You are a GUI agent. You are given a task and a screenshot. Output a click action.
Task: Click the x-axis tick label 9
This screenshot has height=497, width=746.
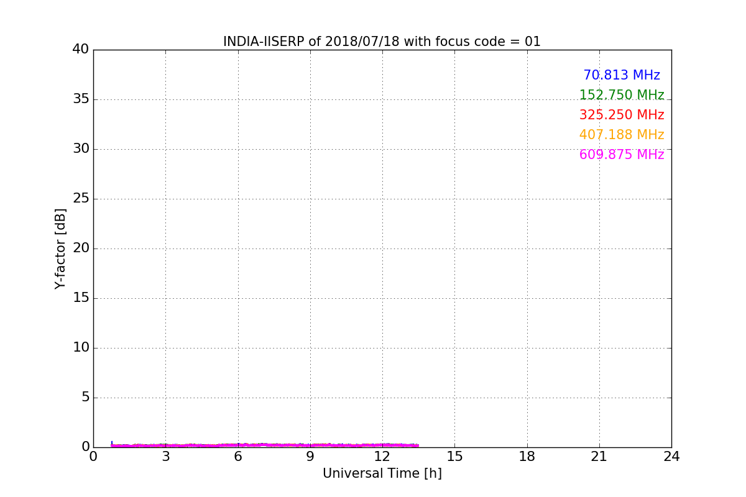coord(310,457)
